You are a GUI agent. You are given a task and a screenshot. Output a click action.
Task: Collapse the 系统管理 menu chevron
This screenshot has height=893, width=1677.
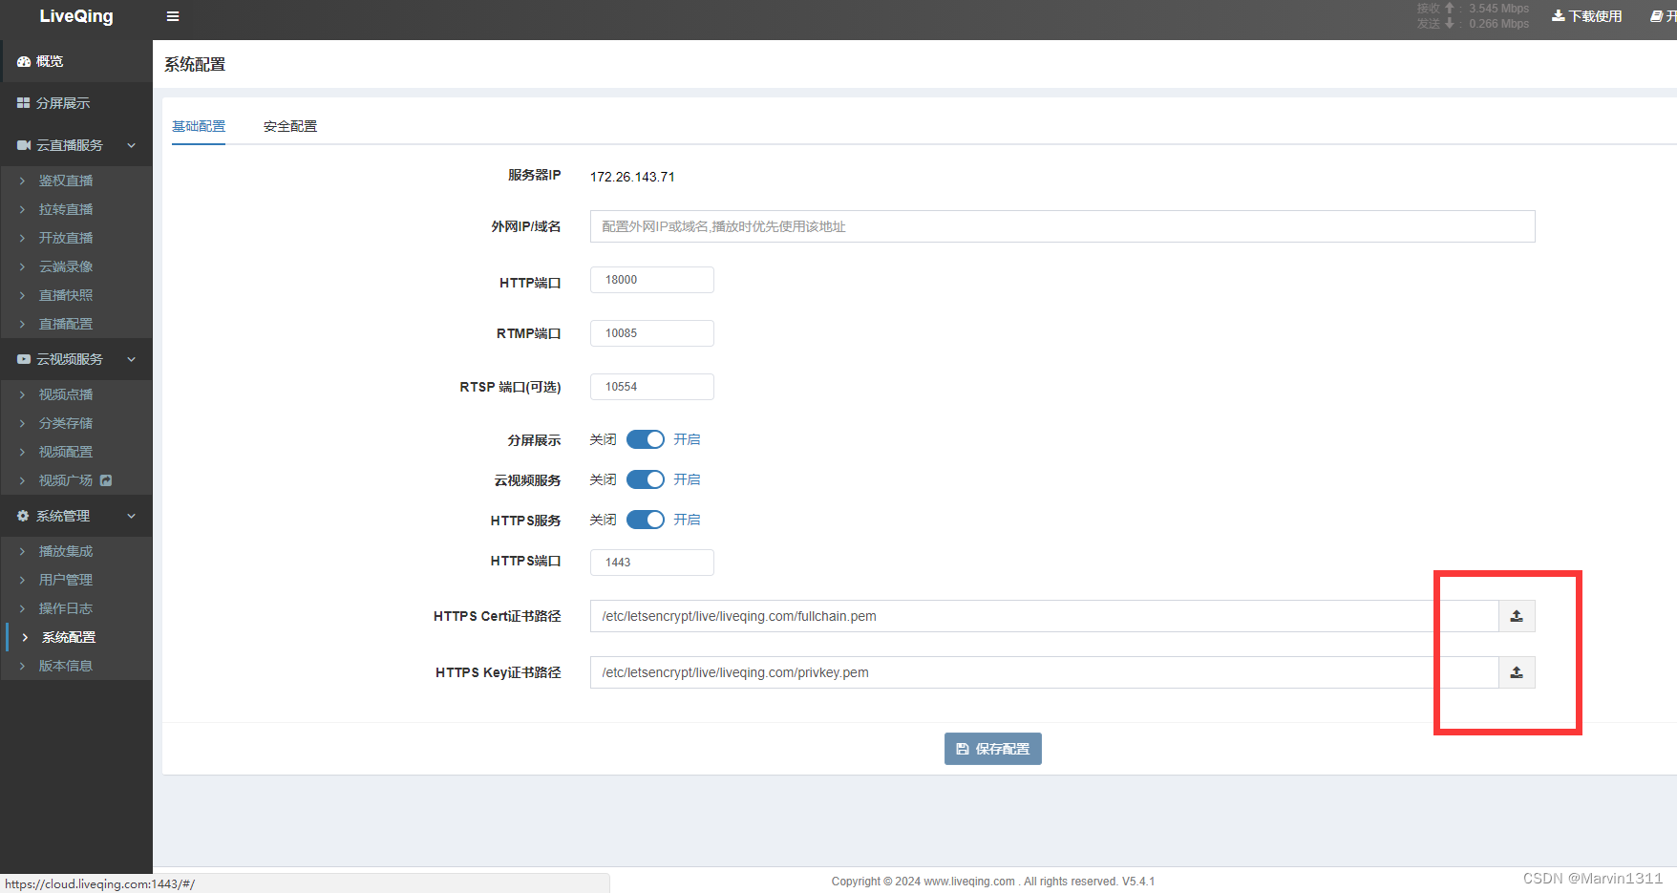point(132,516)
